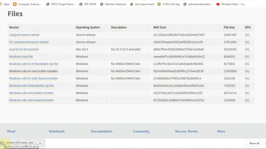Select description 'for OS X 10.9 and later'
The width and height of the screenshot is (266, 149).
(126, 49)
